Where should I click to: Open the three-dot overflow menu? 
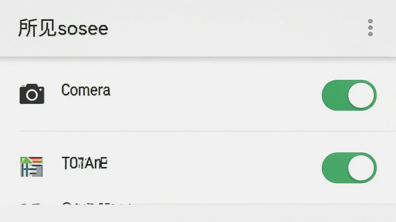coord(370,28)
